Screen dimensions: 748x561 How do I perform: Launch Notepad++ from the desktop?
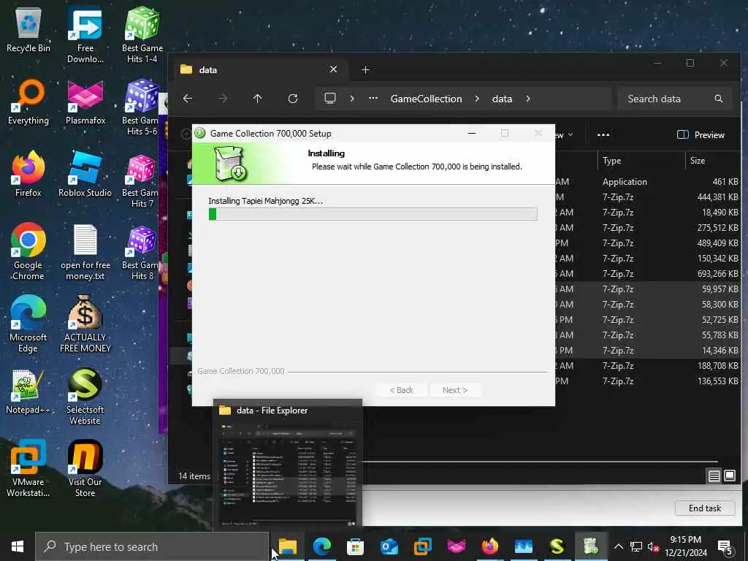[x=28, y=392]
